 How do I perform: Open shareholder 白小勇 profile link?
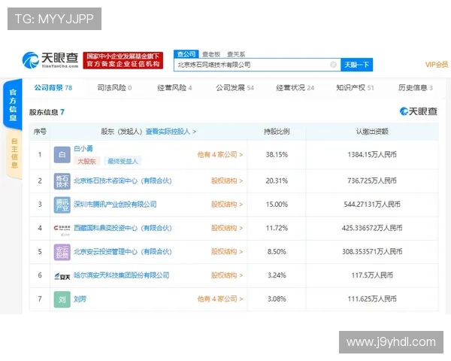[x=83, y=149]
